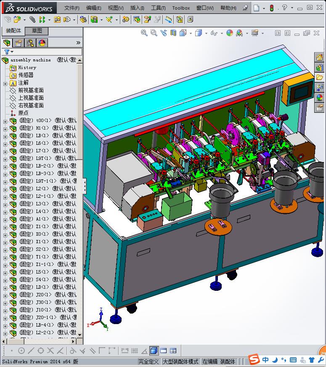Click the assembly machine root node
This screenshot has width=326, height=367.
tap(30, 60)
